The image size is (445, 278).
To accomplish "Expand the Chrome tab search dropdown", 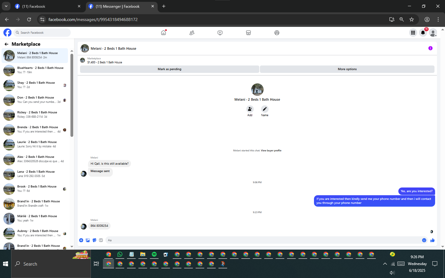I will [6, 6].
